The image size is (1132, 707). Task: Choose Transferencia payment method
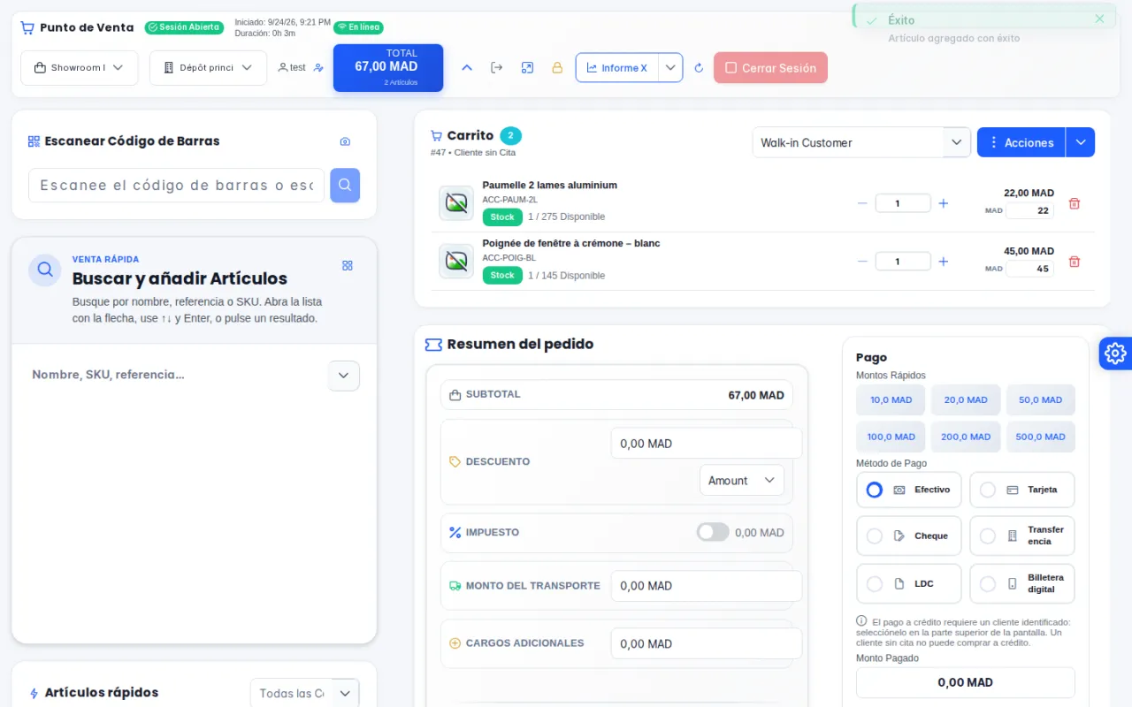pyautogui.click(x=1022, y=536)
